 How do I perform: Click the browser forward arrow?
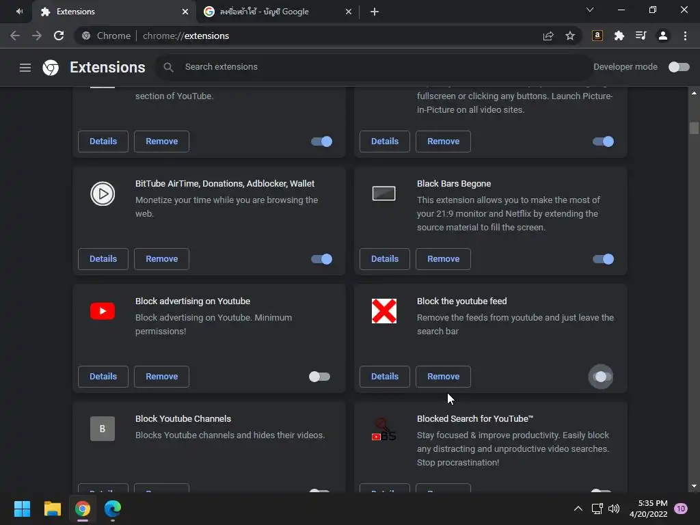(x=37, y=36)
